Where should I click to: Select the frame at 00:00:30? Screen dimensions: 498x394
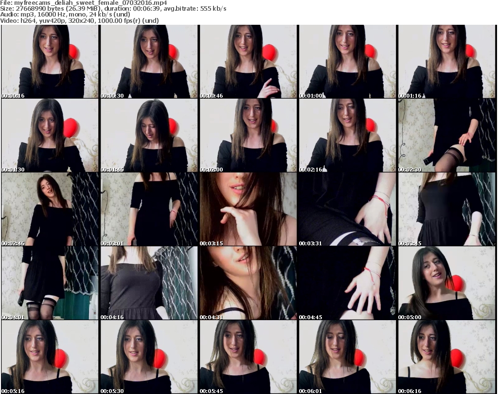[149, 62]
